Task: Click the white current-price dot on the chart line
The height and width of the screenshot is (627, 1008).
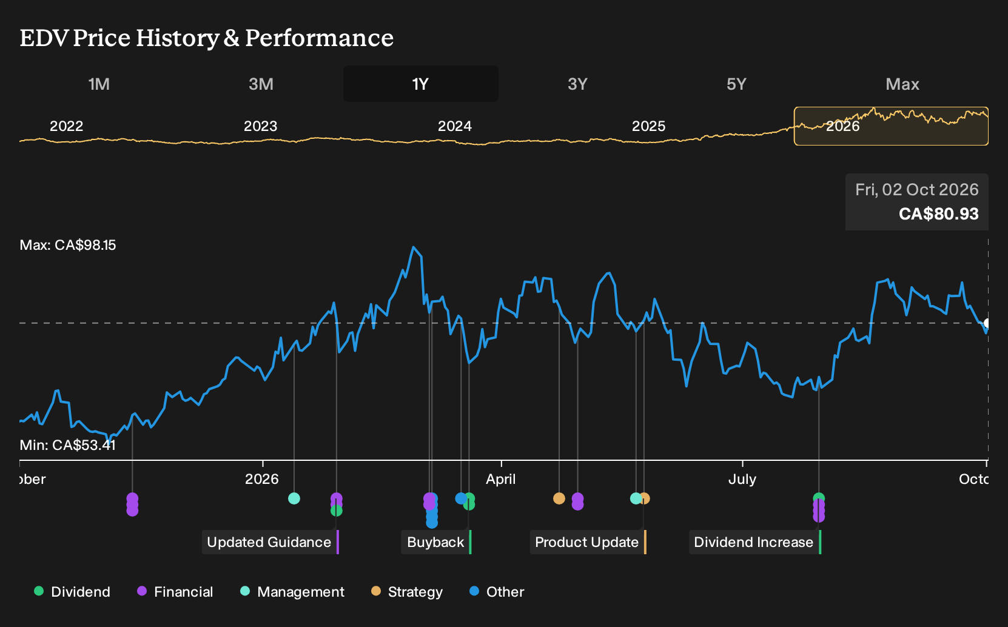Action: click(x=987, y=323)
